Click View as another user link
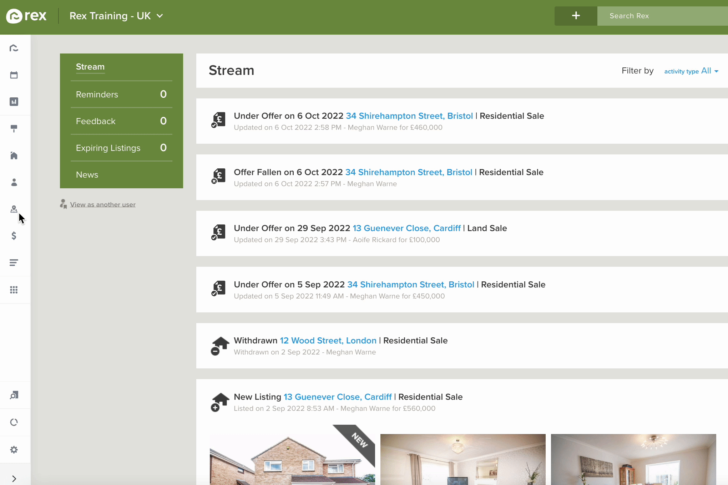The height and width of the screenshot is (485, 728). (x=103, y=205)
